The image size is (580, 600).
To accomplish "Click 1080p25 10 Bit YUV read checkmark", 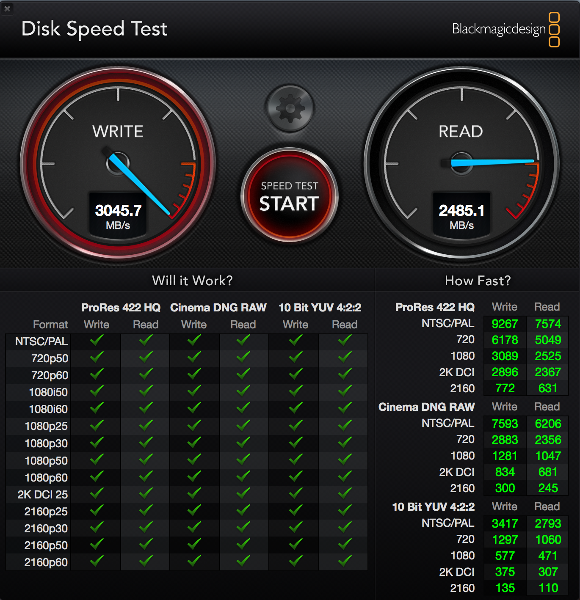I will point(345,425).
